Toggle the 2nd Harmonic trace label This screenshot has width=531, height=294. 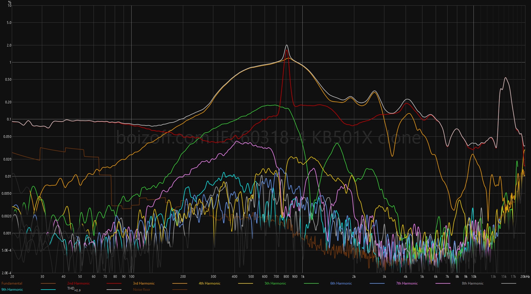78,283
